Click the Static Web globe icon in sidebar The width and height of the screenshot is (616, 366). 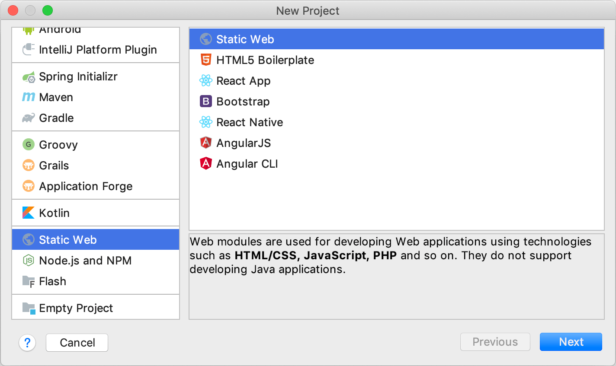[29, 239]
